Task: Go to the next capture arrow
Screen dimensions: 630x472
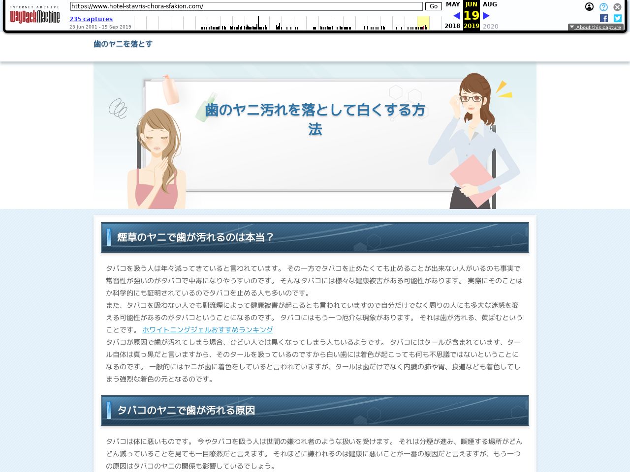Action: pyautogui.click(x=486, y=15)
